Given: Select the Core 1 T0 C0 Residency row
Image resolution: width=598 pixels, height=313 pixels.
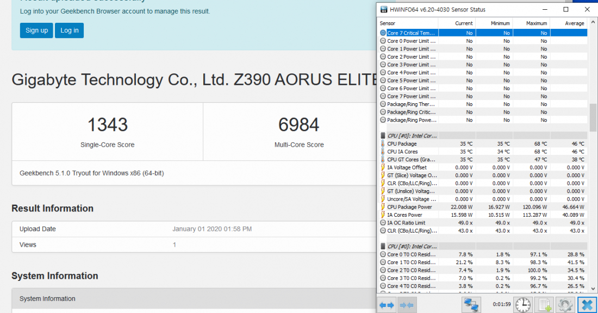Looking at the screenshot, I should pyautogui.click(x=483, y=262).
